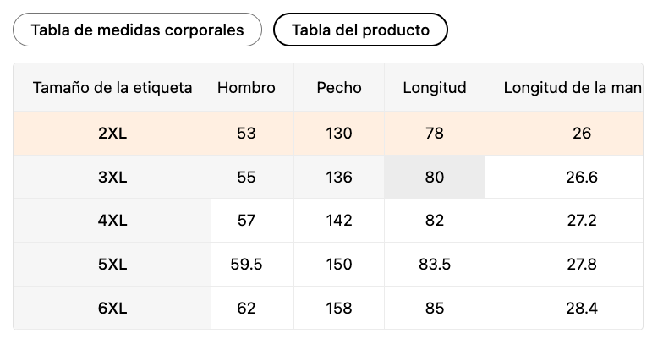
Task: Click Pecho value 130 in 2XL row
Action: (339, 133)
